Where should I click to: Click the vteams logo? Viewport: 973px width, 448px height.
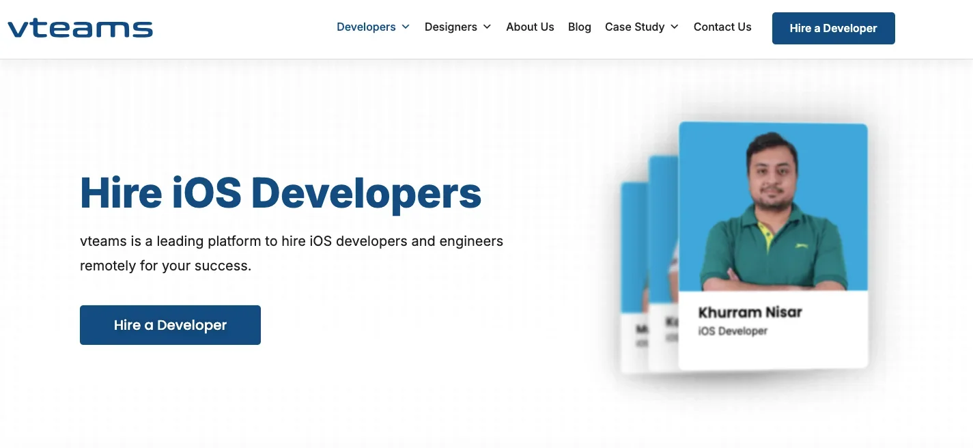coord(80,28)
